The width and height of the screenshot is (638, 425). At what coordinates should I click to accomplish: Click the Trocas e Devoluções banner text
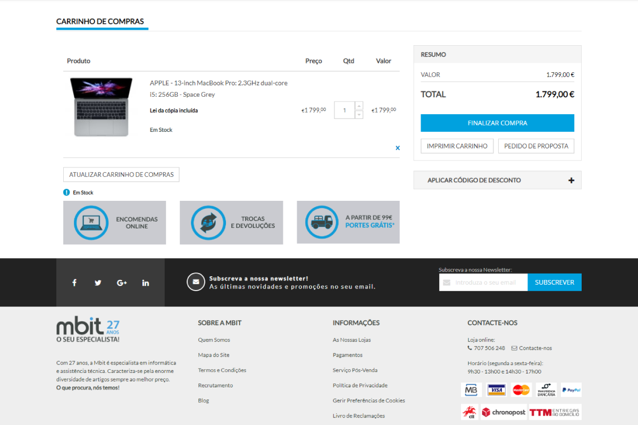253,222
